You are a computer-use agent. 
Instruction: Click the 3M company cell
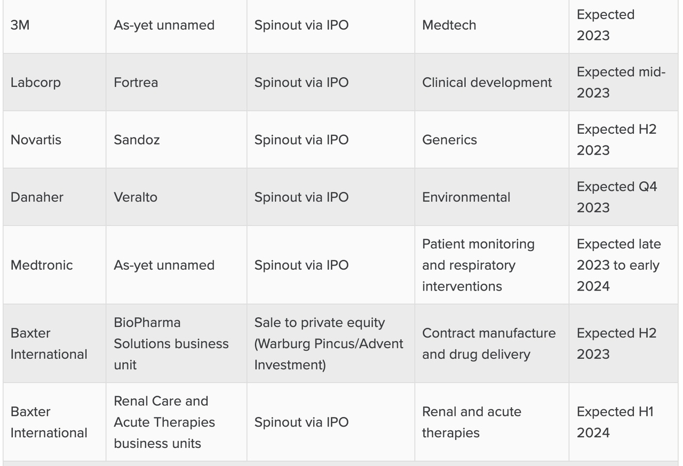(x=20, y=25)
